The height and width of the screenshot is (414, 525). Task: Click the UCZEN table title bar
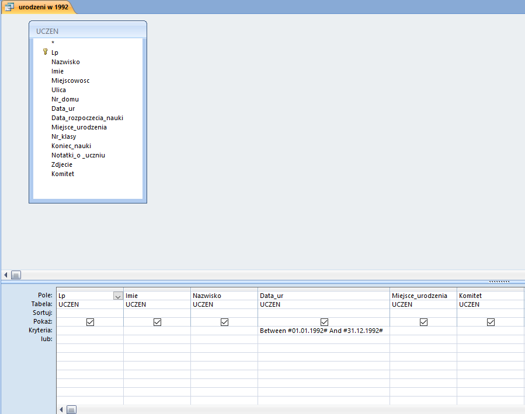pos(88,31)
